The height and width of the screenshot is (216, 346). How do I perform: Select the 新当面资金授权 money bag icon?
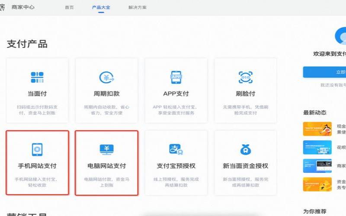tap(245, 149)
